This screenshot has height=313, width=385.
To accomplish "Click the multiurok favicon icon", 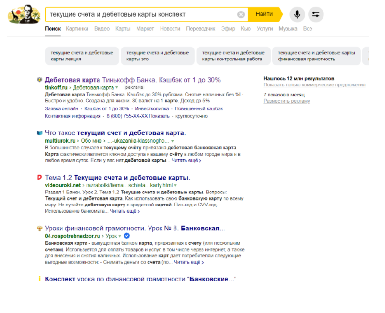I will click(x=39, y=133).
